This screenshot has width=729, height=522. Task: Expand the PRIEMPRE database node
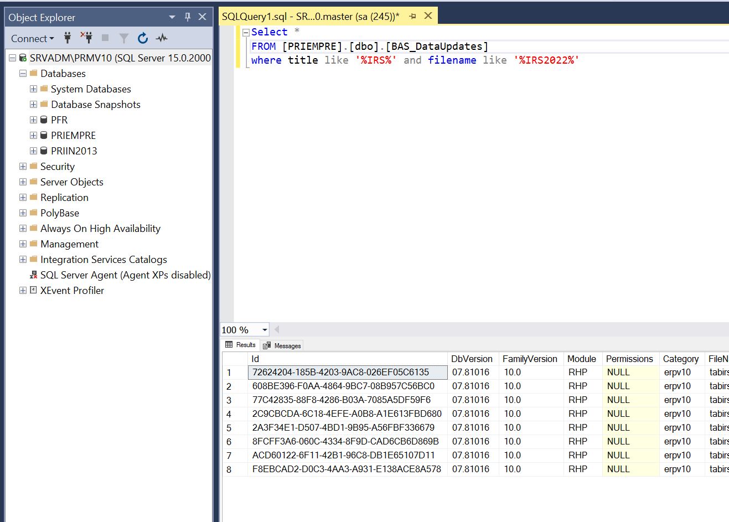(x=34, y=136)
